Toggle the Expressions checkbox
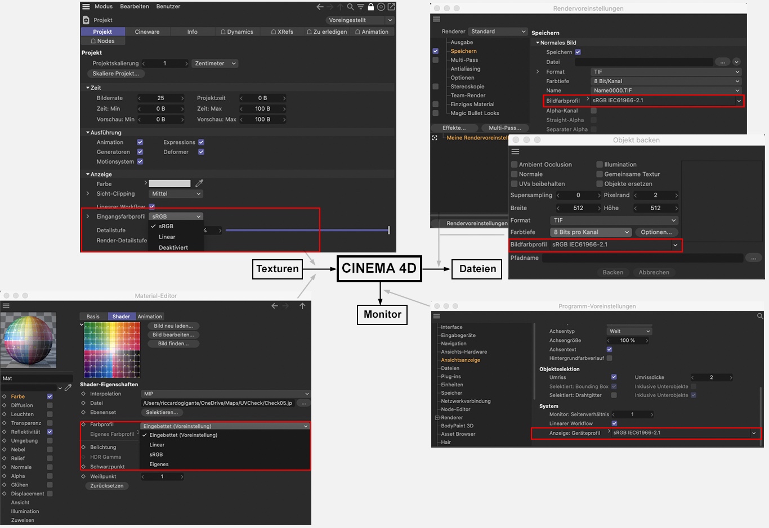This screenshot has height=528, width=769. [x=201, y=142]
